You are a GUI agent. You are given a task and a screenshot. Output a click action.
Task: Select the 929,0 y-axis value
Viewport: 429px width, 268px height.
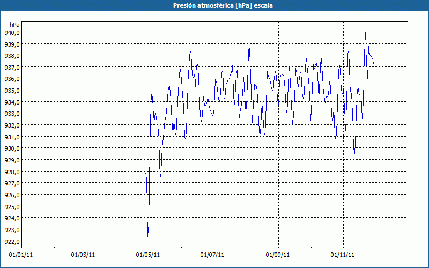12,160
